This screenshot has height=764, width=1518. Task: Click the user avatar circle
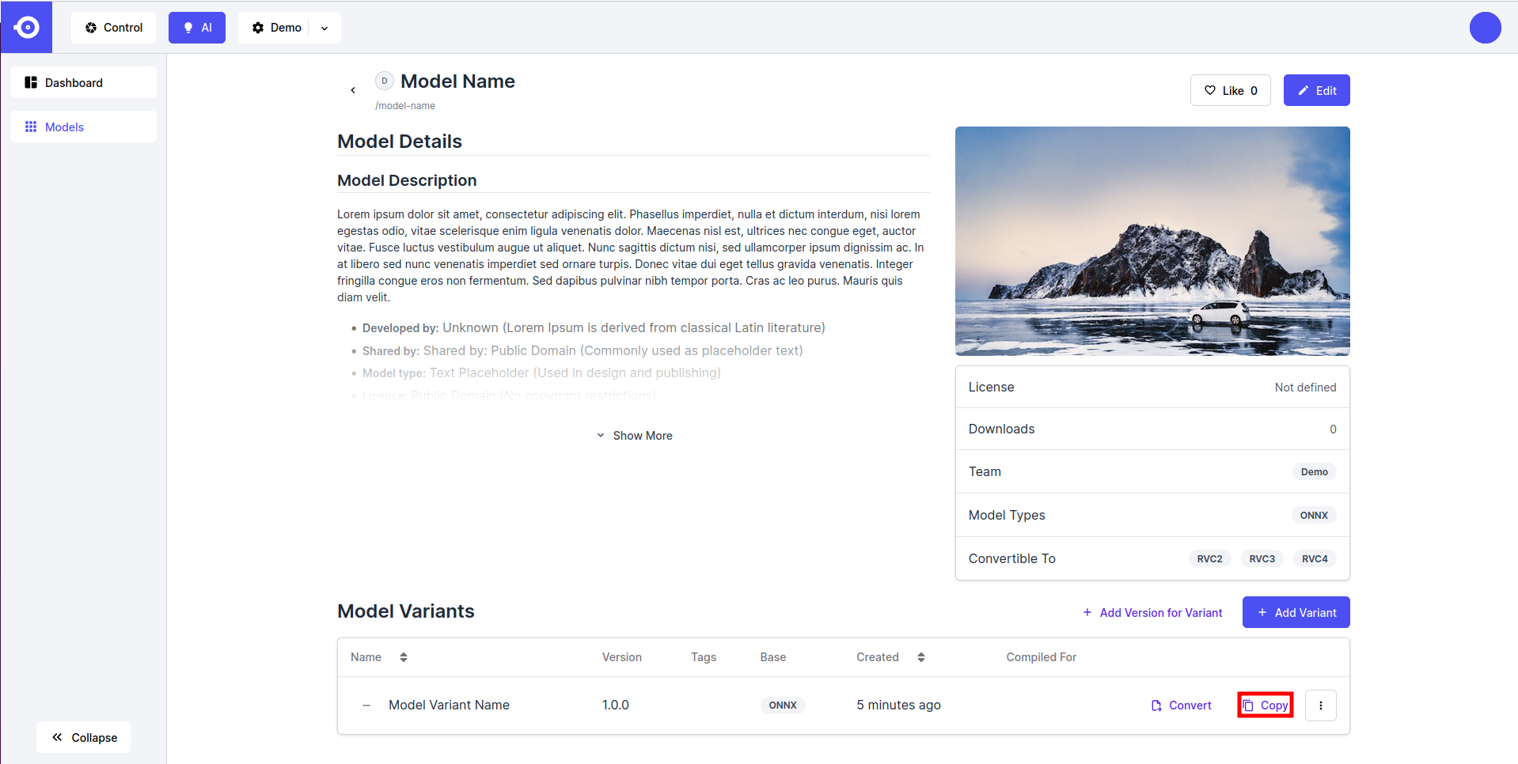point(1485,28)
